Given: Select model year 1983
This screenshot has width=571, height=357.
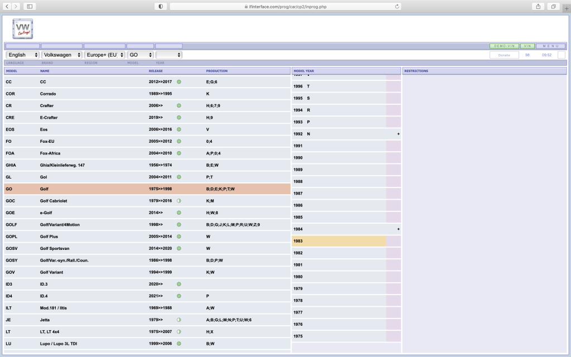Looking at the screenshot, I should click(x=339, y=241).
